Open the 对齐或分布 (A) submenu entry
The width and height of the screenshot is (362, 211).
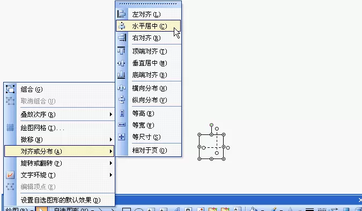60,151
